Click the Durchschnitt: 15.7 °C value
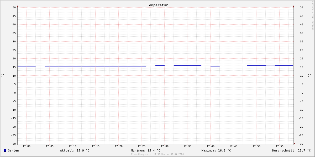This screenshot has width=315, height=157. click(x=291, y=150)
